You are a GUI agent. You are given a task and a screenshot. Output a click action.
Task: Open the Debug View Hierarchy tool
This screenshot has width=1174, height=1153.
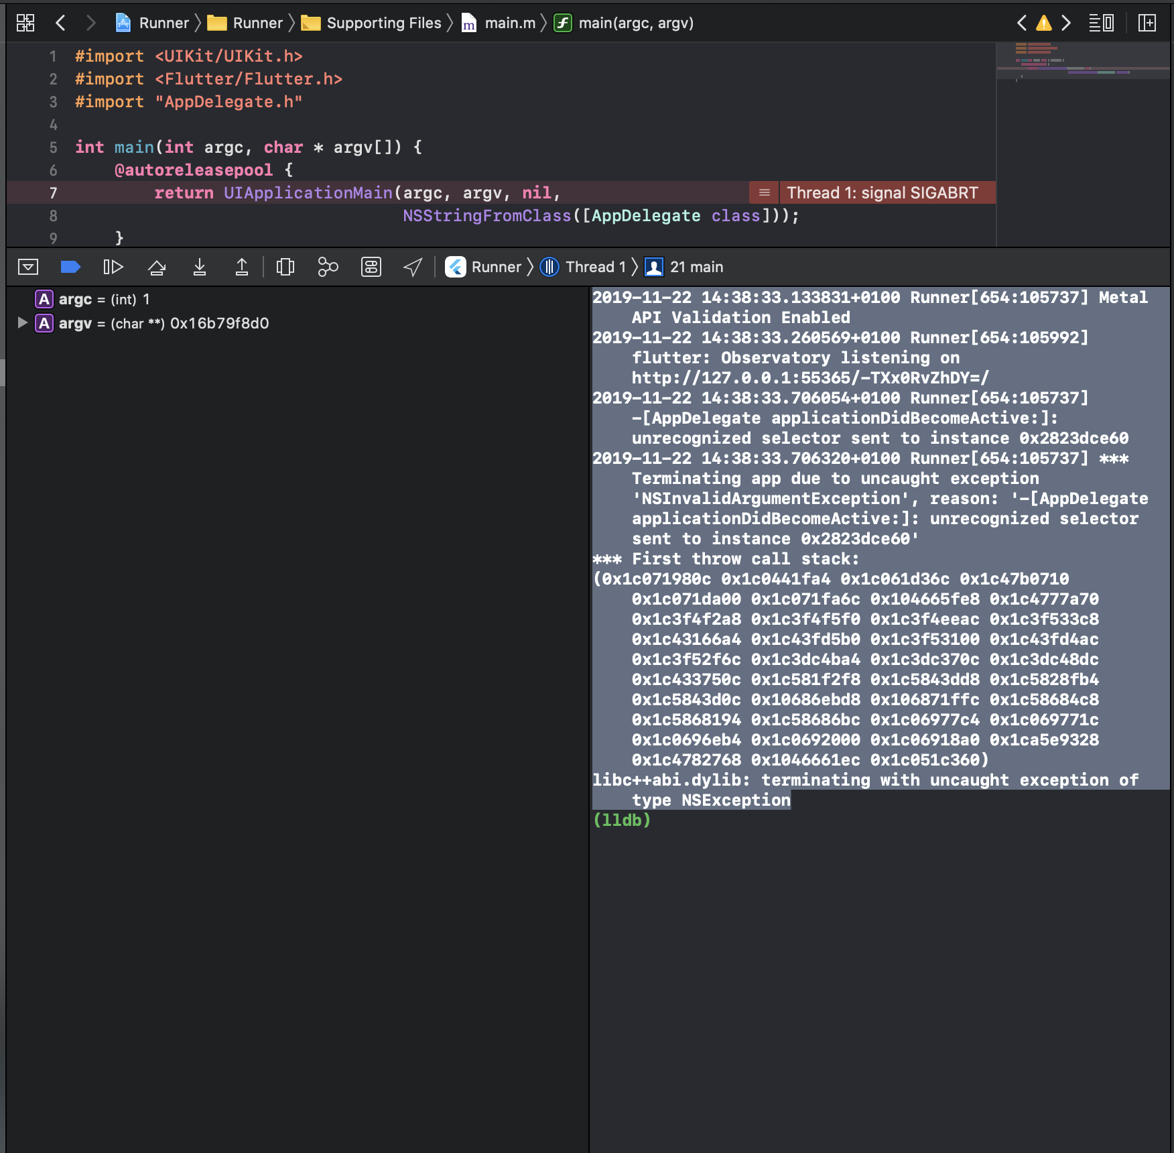(x=285, y=266)
